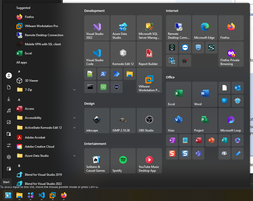Expand the 7-Zip folder chevron
Image resolution: width=253 pixels, height=201 pixels.
click(x=74, y=90)
